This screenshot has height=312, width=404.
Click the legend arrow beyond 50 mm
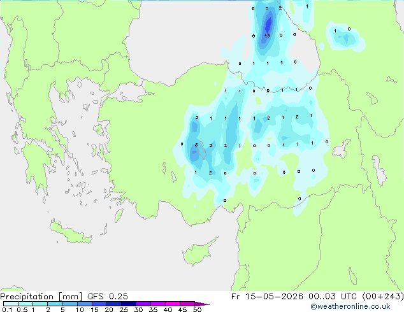202,304
